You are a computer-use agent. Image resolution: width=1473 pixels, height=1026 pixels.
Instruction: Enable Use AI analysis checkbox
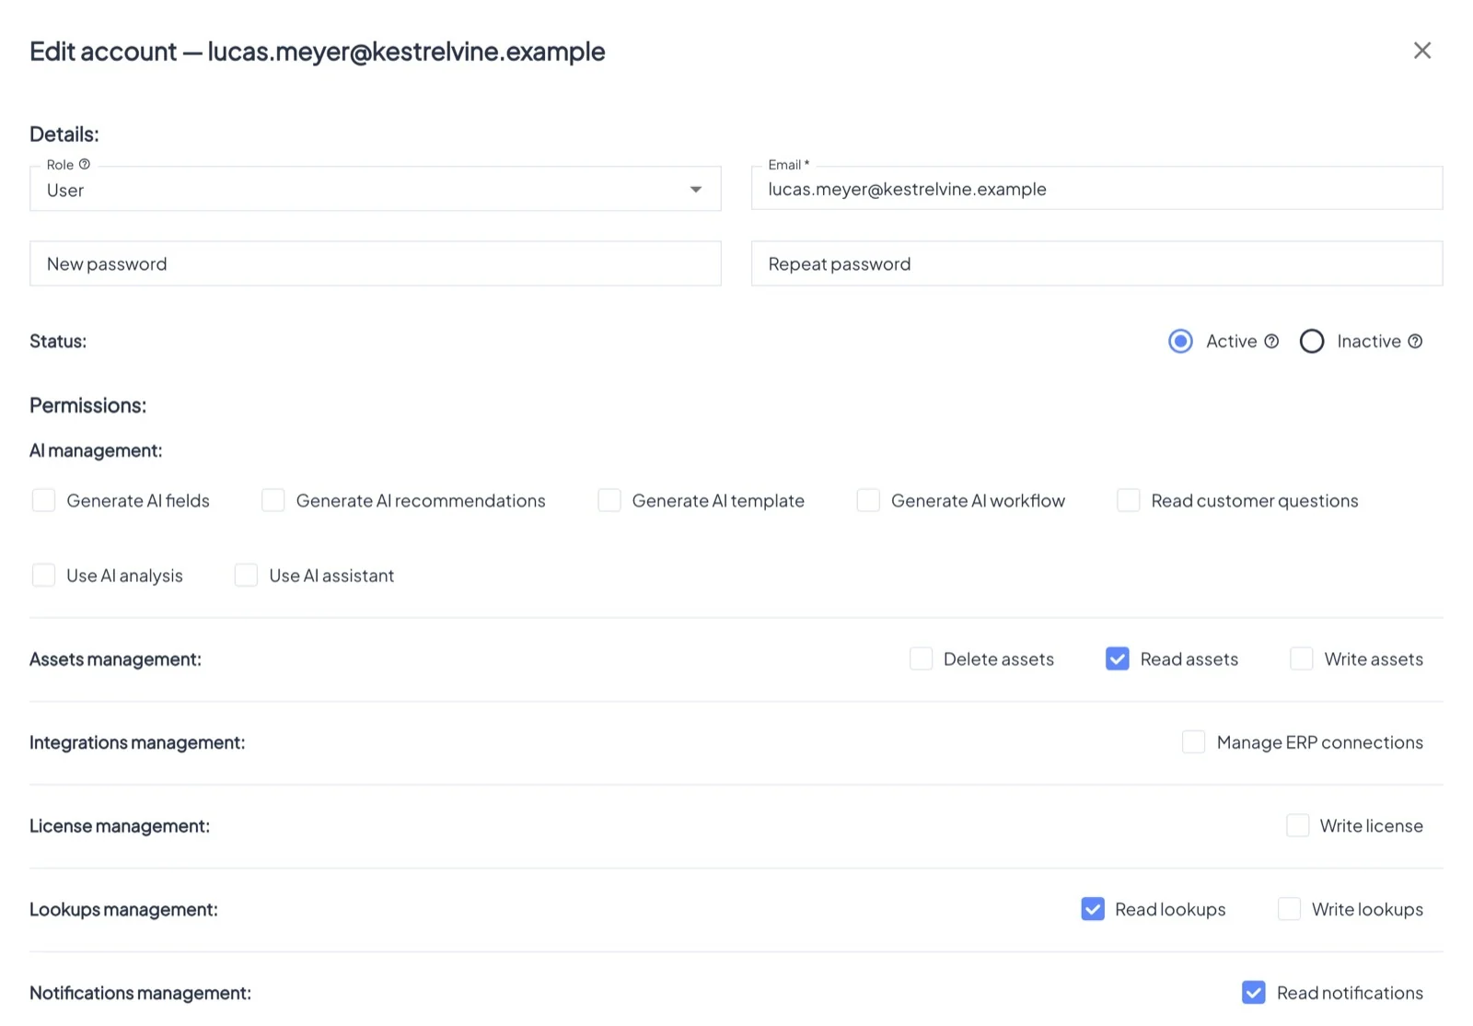point(43,575)
